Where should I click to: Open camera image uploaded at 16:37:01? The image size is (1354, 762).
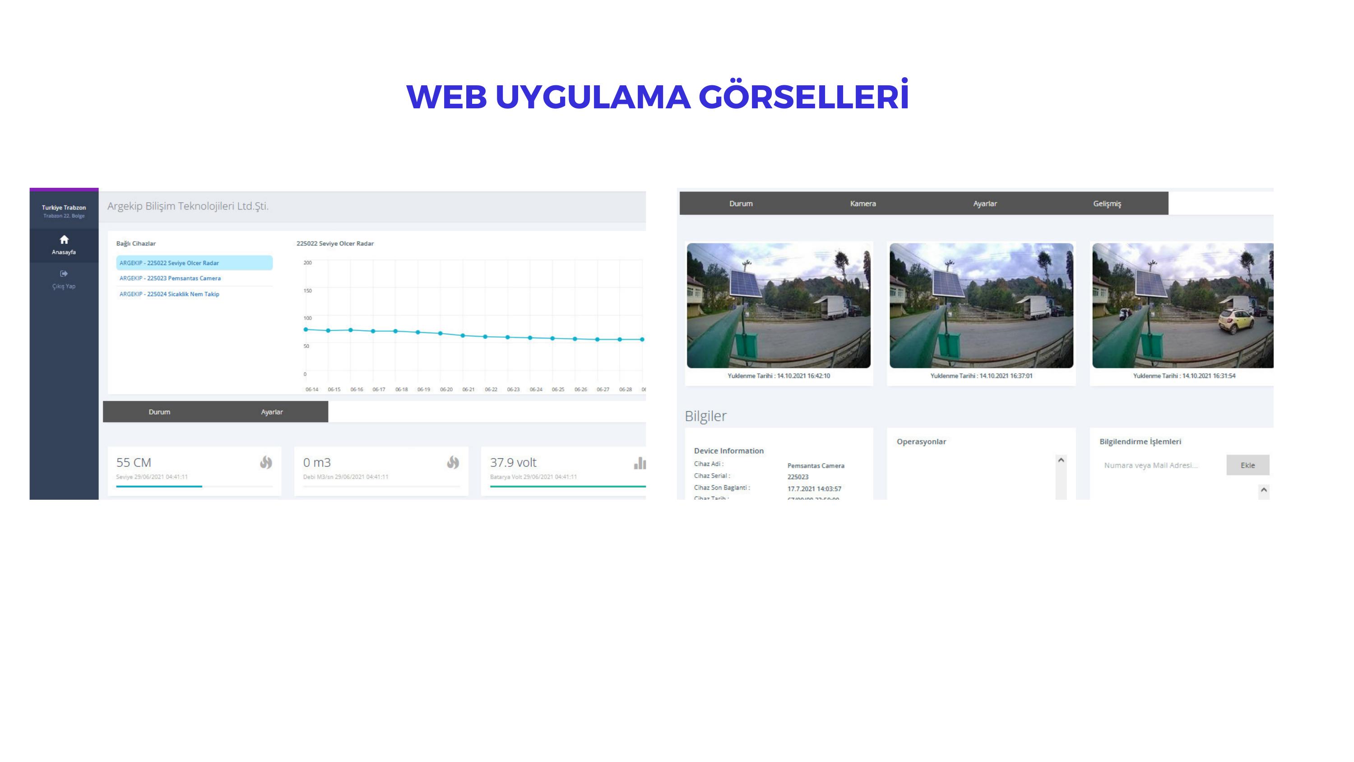tap(981, 306)
